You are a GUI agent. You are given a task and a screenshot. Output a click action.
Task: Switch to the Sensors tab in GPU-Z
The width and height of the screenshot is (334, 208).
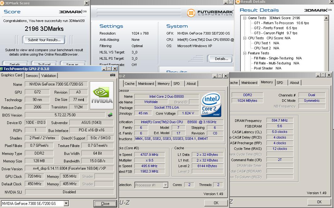(x=32, y=75)
